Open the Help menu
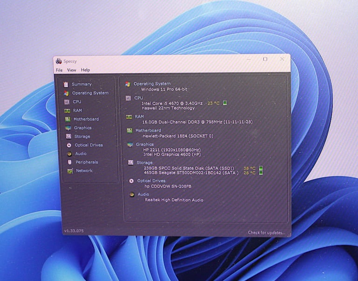Image resolution: width=358 pixels, height=281 pixels. (x=85, y=70)
